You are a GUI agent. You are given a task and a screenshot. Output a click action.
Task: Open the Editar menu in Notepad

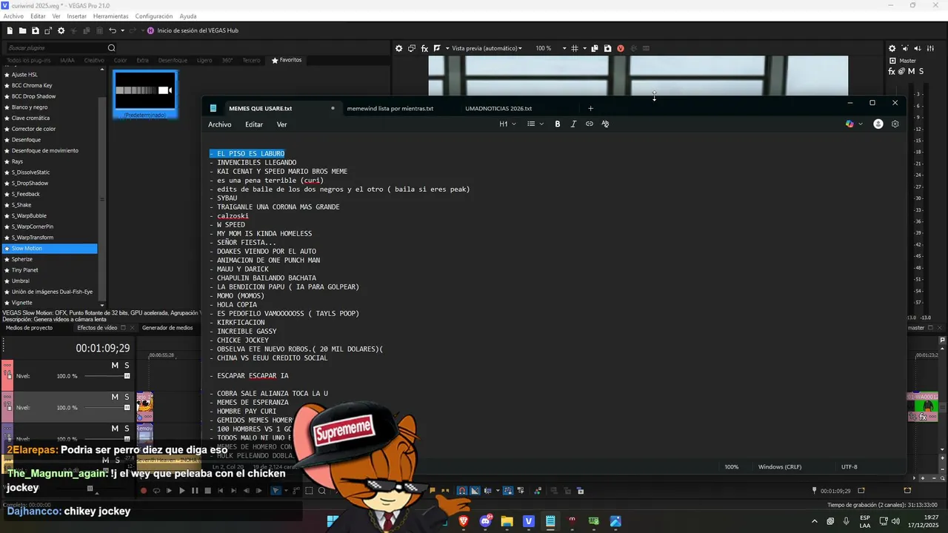coord(254,124)
